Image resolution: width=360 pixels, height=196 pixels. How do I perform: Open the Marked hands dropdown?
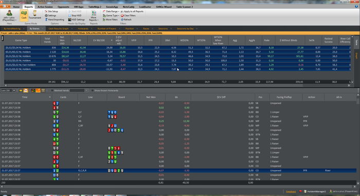[x=86, y=90]
